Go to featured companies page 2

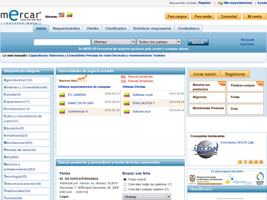(x=245, y=162)
